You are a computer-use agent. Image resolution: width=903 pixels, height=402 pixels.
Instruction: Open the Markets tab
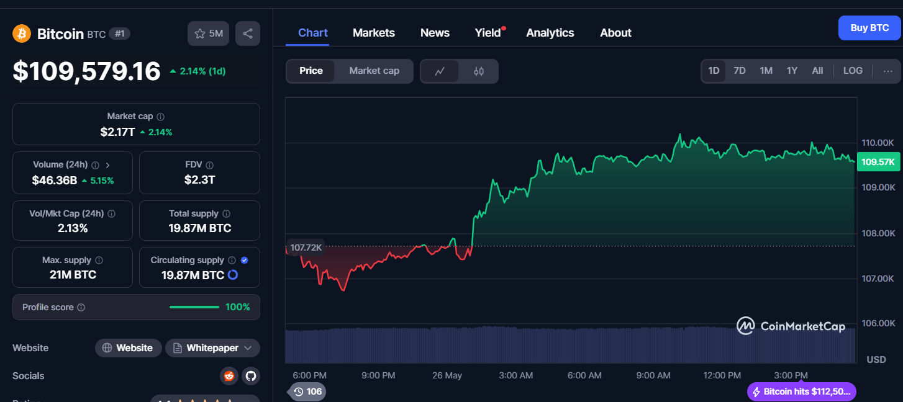click(x=373, y=33)
